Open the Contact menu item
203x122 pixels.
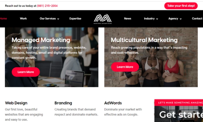(197, 19)
